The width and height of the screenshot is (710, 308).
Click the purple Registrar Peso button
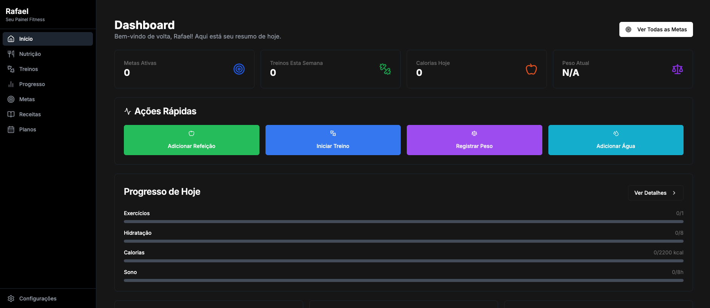474,140
